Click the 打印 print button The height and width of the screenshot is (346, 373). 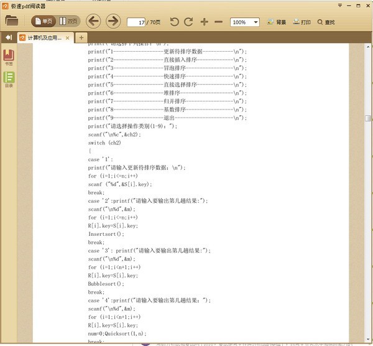tap(302, 22)
